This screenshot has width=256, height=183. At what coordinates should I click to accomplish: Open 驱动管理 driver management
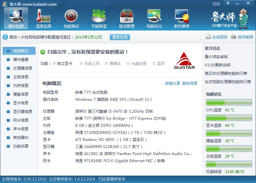click(x=126, y=19)
